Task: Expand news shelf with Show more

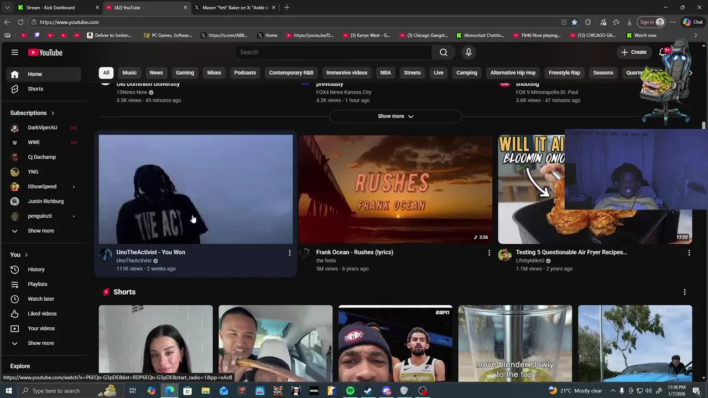Action: 395,116
